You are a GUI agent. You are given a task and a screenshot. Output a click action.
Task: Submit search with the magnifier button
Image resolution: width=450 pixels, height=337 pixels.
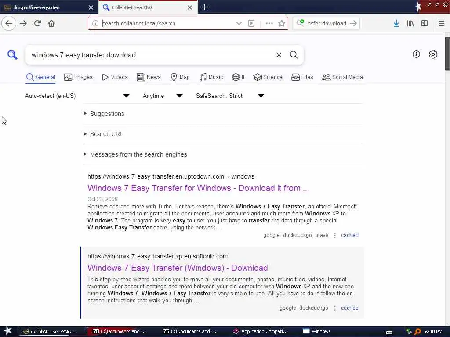pyautogui.click(x=294, y=55)
